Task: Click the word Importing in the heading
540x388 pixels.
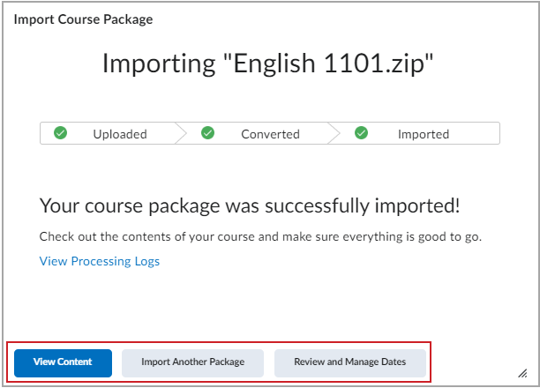Action: pos(159,64)
